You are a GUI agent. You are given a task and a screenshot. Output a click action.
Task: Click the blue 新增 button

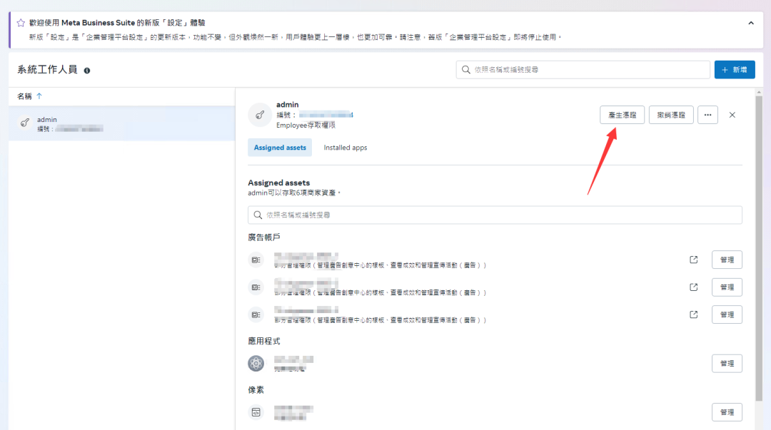[735, 70]
